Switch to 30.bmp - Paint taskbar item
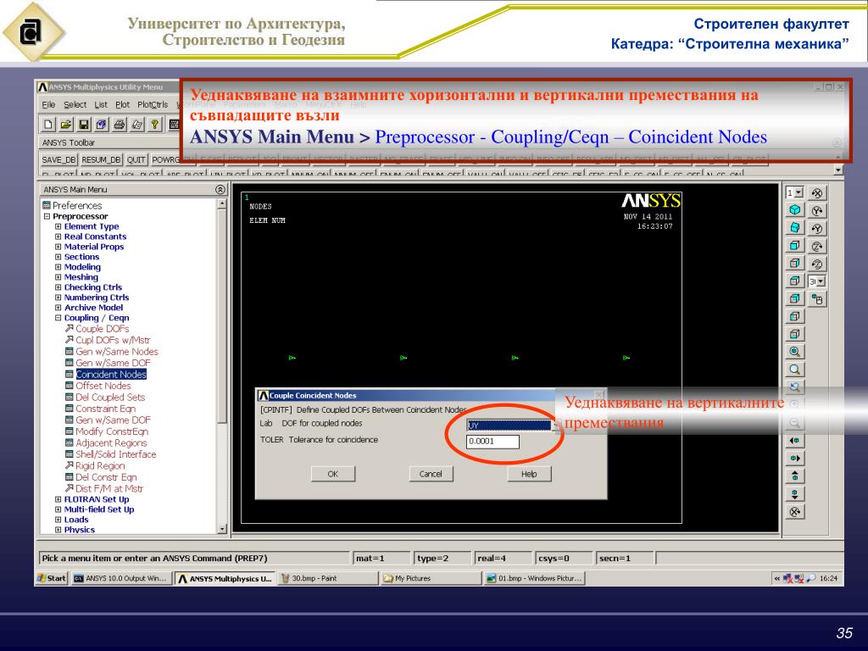Viewport: 868px width, 651px height. [x=327, y=578]
